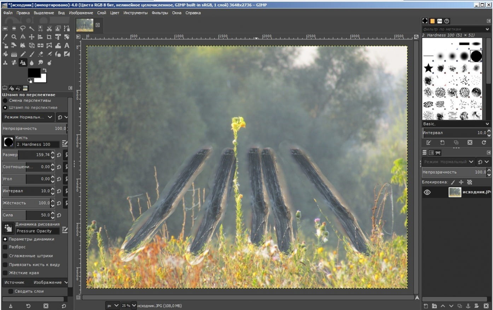Select the Fuzzy Select wand tool
493x310 pixels.
click(x=32, y=28)
